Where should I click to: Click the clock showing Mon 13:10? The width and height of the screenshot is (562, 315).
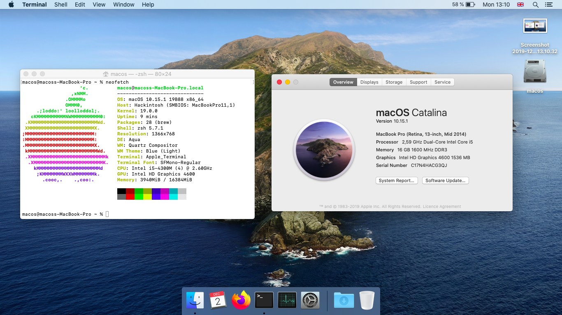coord(496,5)
